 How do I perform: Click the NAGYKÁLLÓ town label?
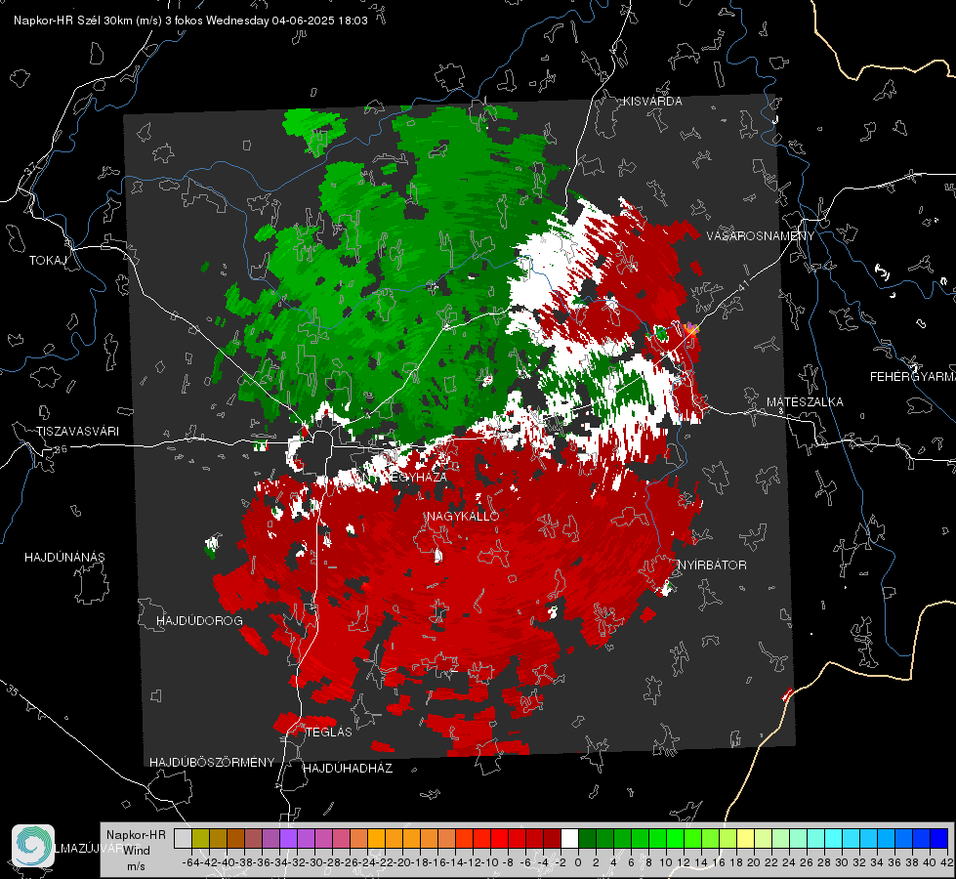pos(463,516)
